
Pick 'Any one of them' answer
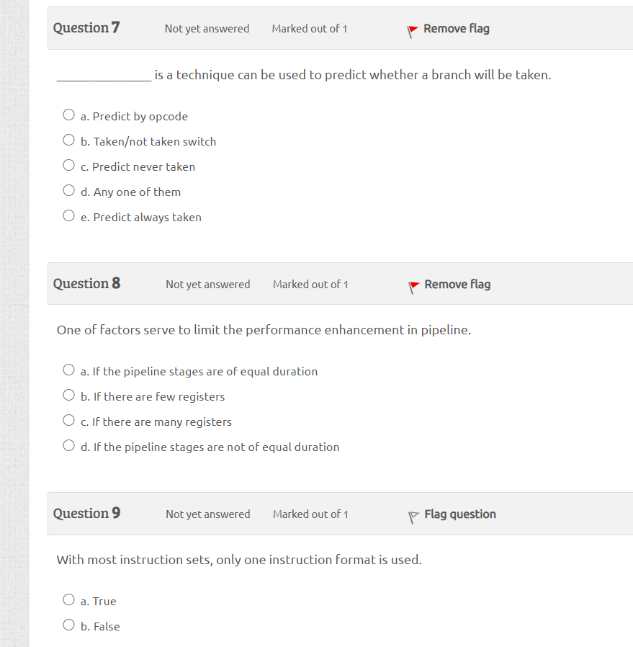click(x=68, y=191)
